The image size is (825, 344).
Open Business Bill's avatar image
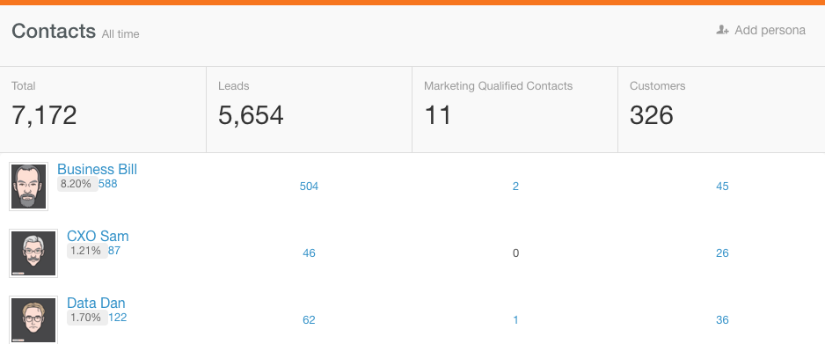coord(28,187)
